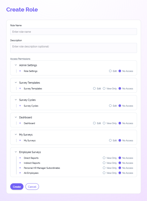The height and width of the screenshot is (201, 147).
Task: Collapse the Survey Cycles section
Action: [15, 100]
